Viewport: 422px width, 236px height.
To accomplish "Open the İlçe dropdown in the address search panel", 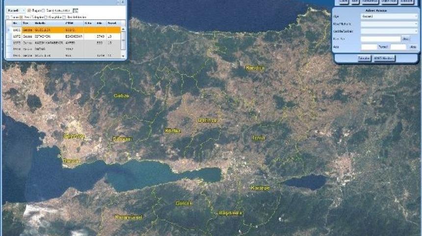I will point(389,16).
